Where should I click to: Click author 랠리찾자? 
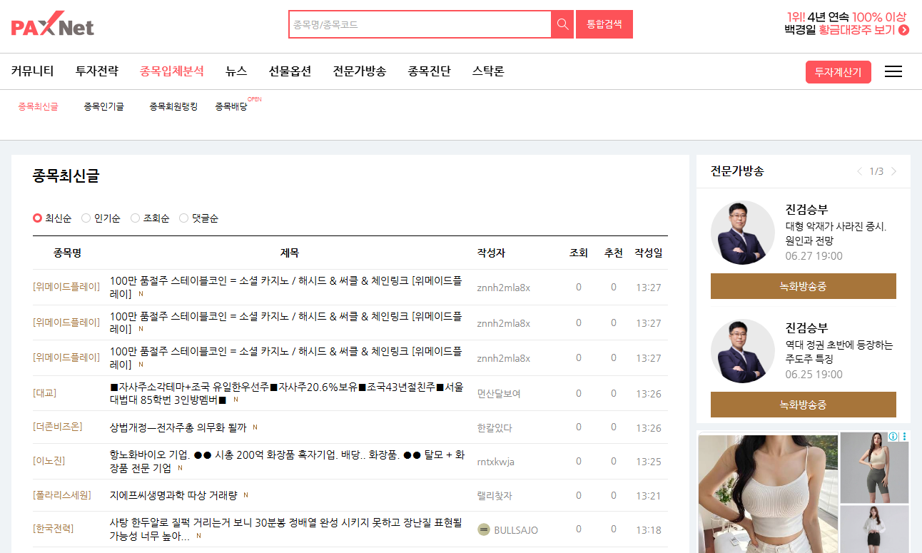(x=495, y=496)
